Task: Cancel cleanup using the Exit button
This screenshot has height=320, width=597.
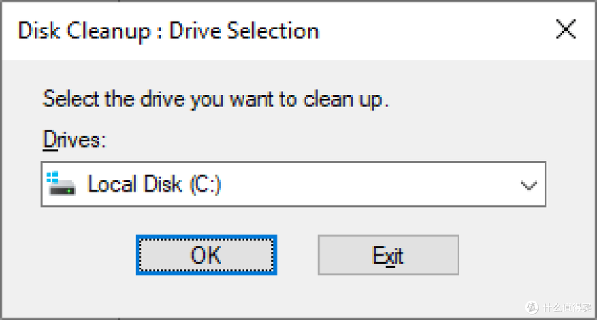Action: coord(388,256)
